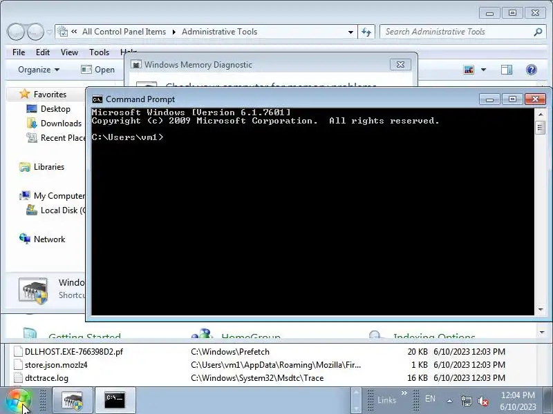The width and height of the screenshot is (553, 414).
Task: Click the C:\Windows\System32\Msdtc\Trace path text
Action: [257, 377]
